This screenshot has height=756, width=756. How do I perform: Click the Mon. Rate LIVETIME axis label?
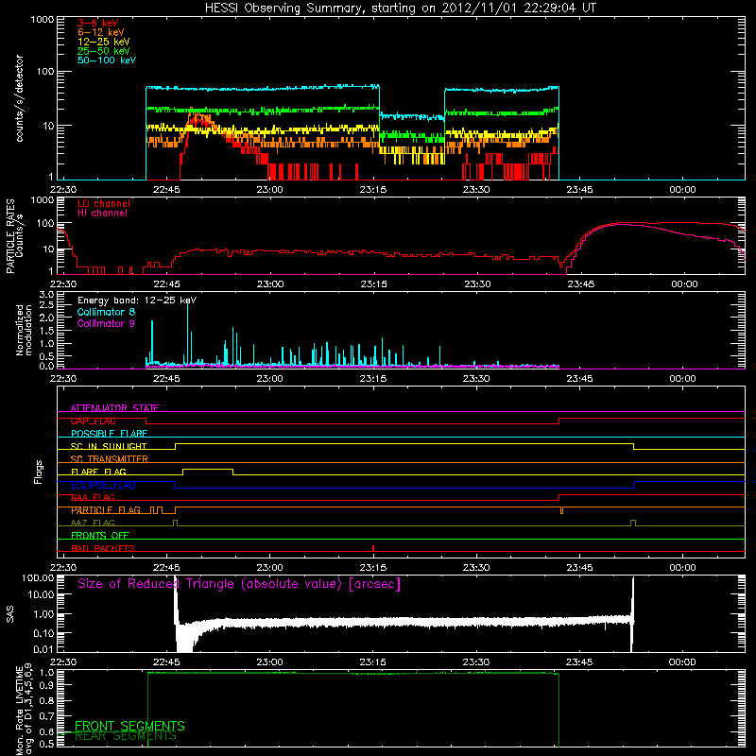click(24, 711)
